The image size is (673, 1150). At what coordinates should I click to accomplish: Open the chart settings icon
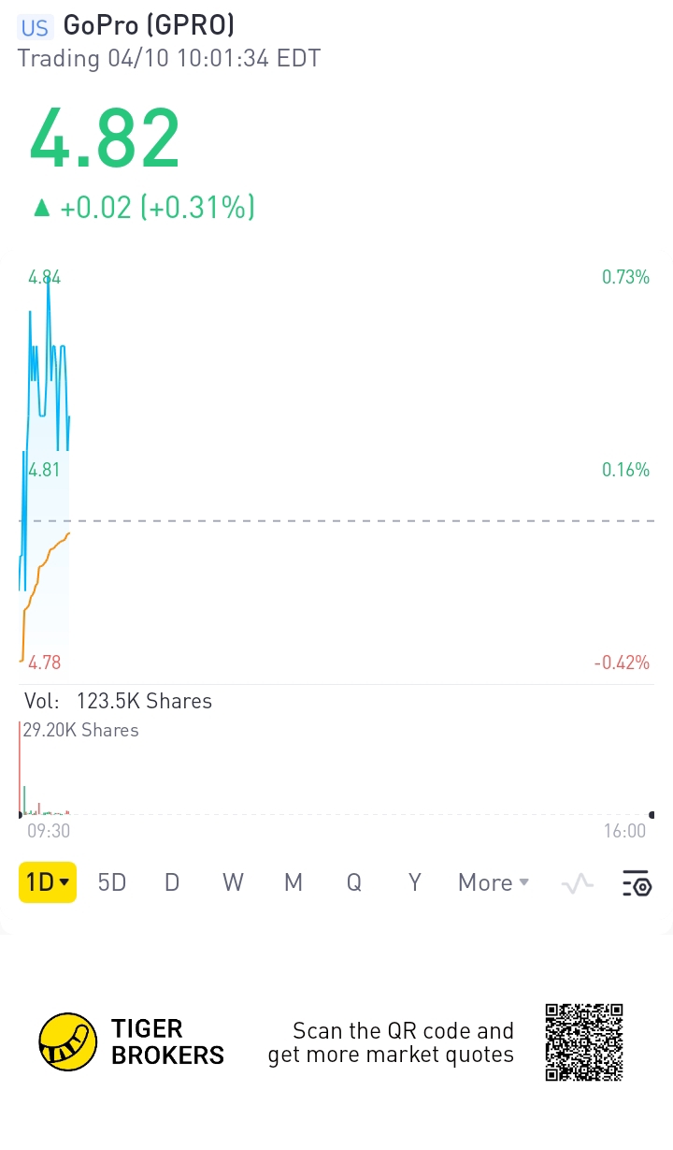[x=637, y=882]
